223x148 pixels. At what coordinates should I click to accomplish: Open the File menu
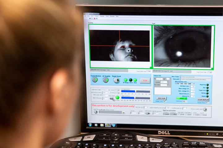tap(85, 16)
